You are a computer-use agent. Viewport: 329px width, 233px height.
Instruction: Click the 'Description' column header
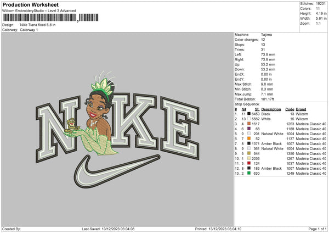point(271,109)
